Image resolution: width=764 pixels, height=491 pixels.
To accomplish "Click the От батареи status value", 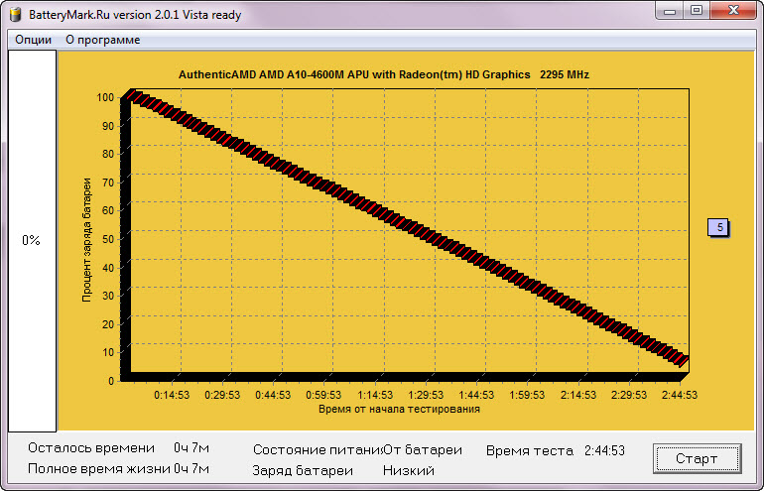I will pyautogui.click(x=423, y=449).
